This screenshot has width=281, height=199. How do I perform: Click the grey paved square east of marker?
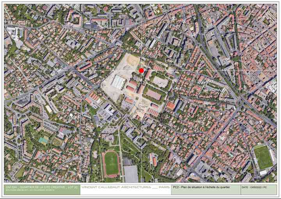click(161, 81)
